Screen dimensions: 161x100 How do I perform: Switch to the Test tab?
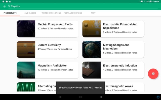tap(93, 13)
